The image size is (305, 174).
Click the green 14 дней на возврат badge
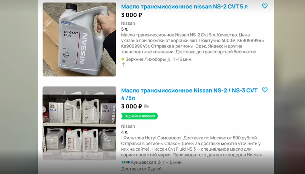[139, 116]
